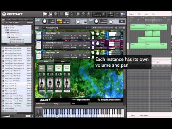Mute the Randal Bass Em-C-G instrument
172x129 pixels.
click(x=93, y=47)
